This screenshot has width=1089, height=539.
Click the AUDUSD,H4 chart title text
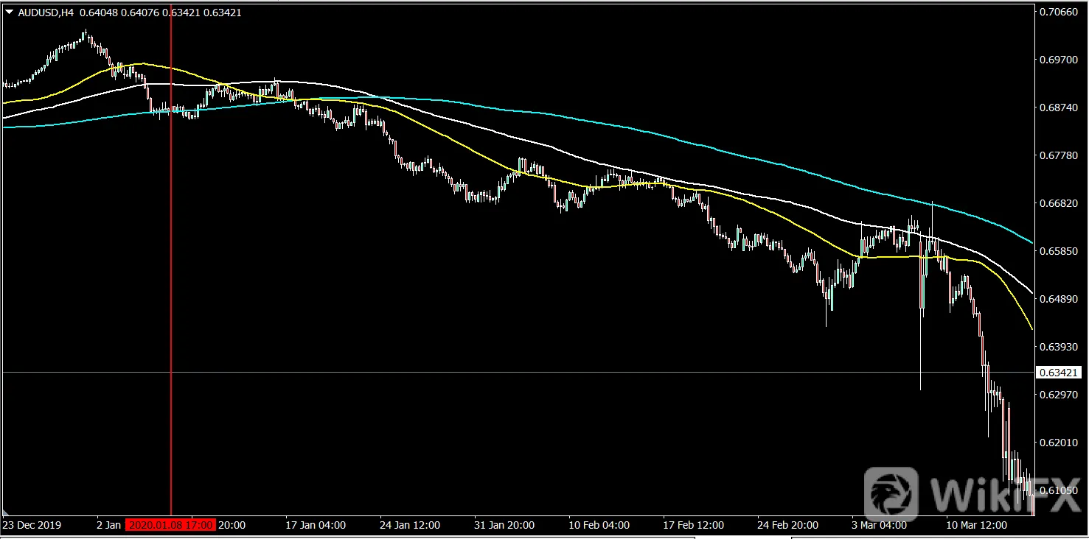(x=46, y=12)
